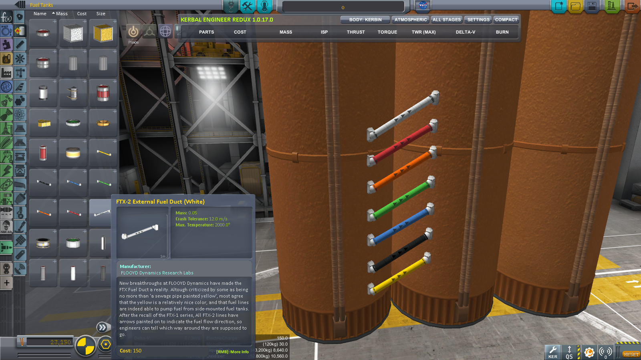Viewport: 641px width, 360px height.
Task: Expand plus on yellow fuel duct part
Action: point(115,142)
